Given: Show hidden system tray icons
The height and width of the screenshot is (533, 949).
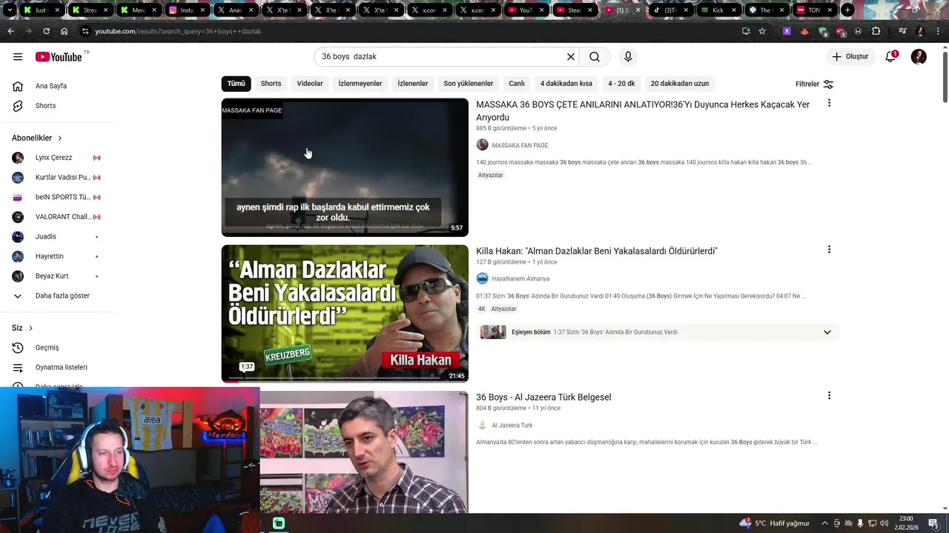Looking at the screenshot, I should coord(825,523).
